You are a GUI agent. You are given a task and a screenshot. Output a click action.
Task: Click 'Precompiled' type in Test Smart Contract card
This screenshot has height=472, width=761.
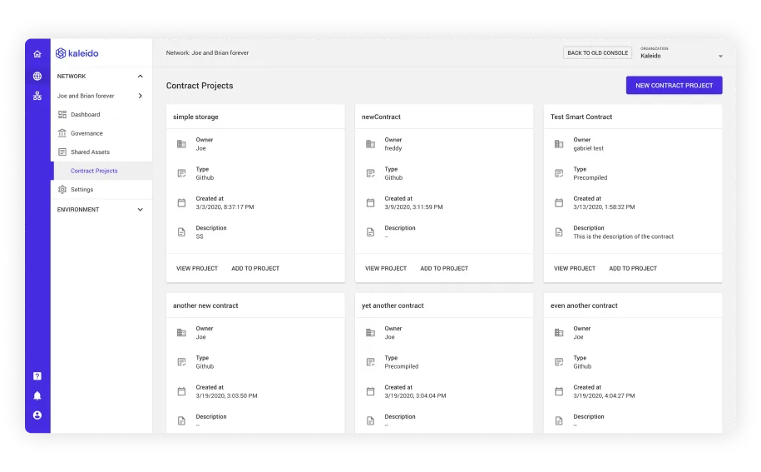[591, 178]
